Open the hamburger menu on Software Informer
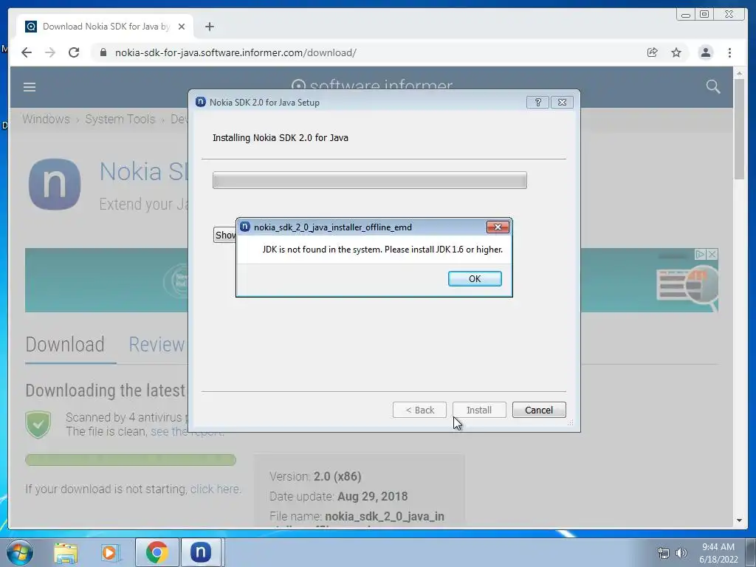Viewport: 756px width, 567px height. tap(30, 87)
